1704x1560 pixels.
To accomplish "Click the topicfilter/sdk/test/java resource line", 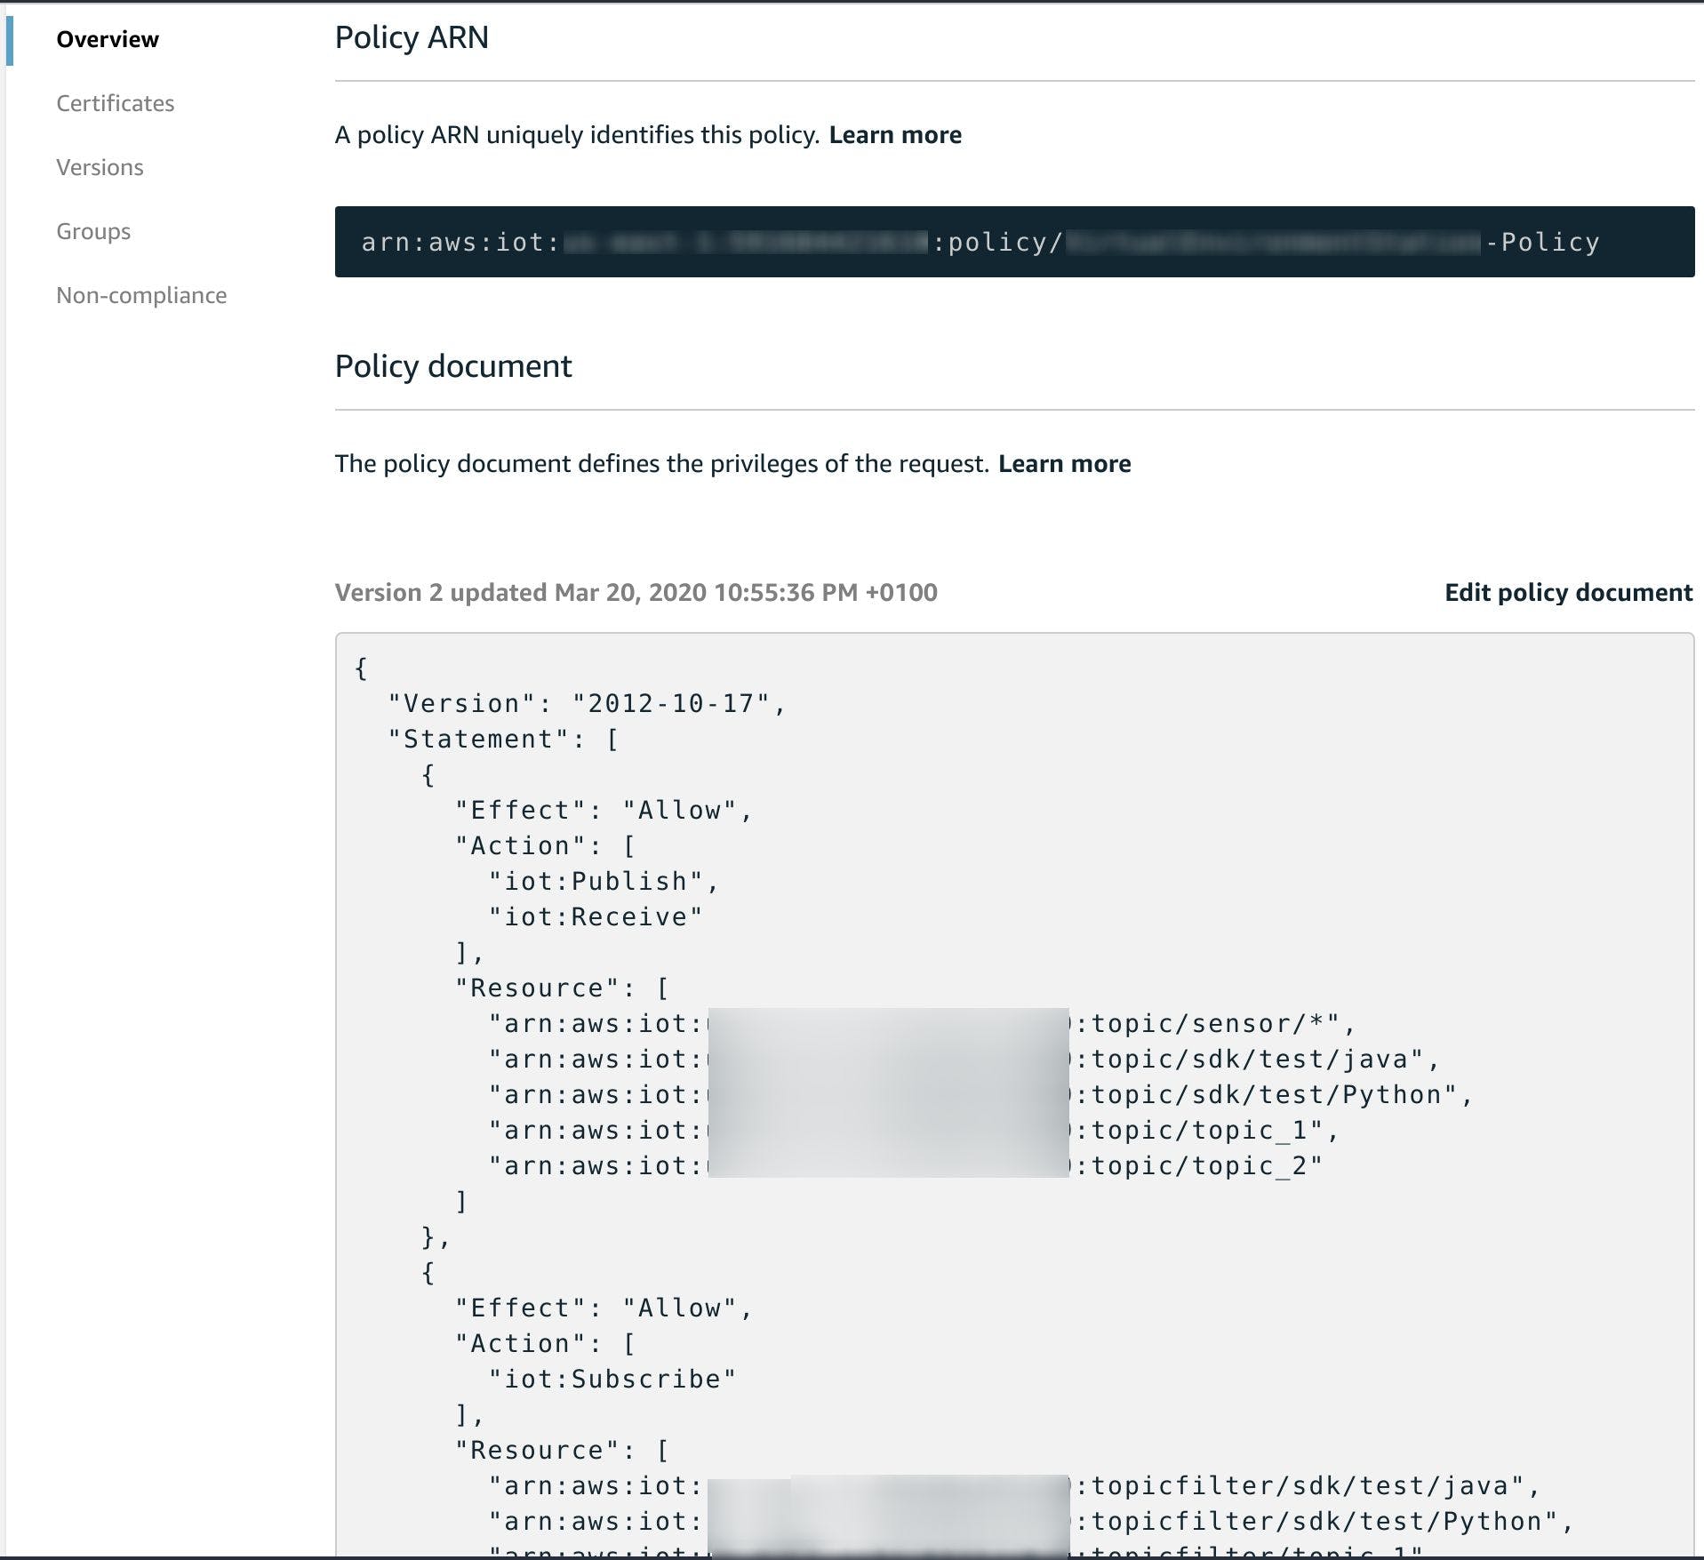I will pos(1014,1486).
